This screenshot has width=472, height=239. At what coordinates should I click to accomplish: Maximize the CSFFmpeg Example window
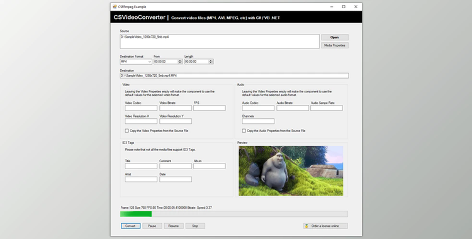344,7
